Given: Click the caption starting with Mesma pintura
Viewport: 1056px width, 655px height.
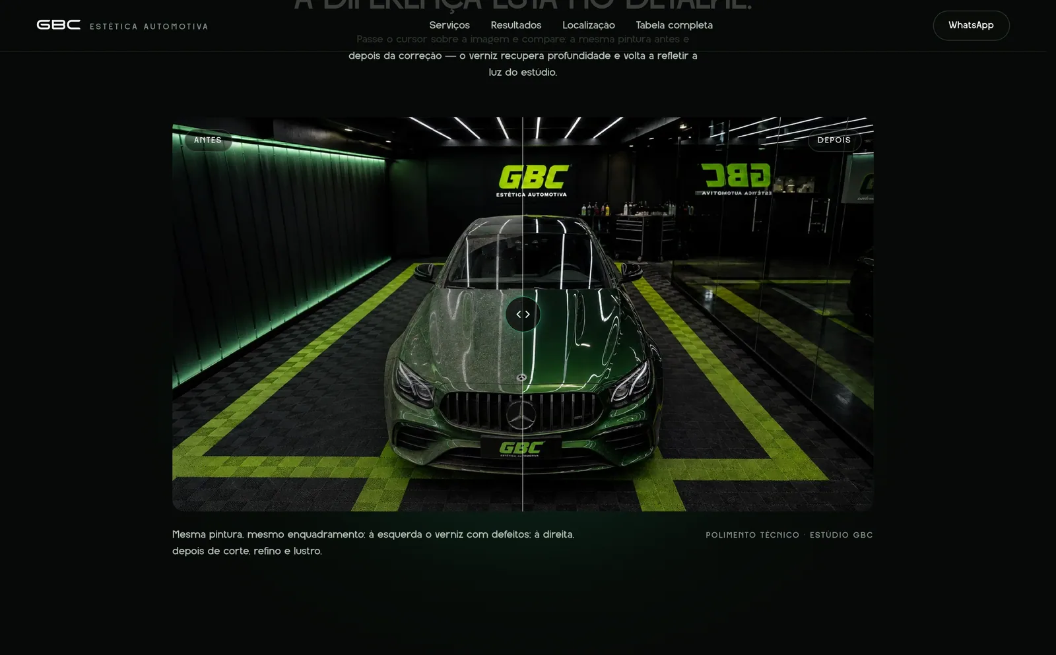Looking at the screenshot, I should (374, 542).
